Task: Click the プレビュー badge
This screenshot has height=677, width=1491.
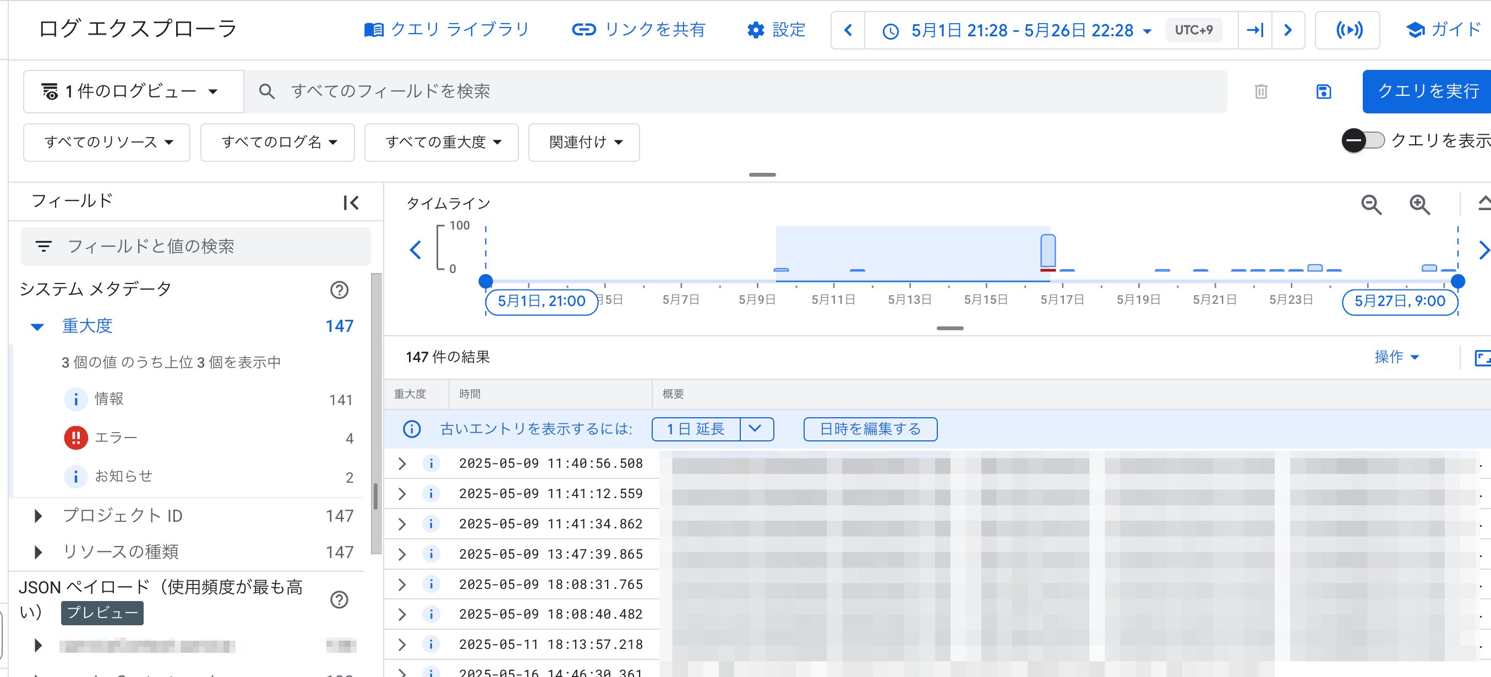Action: click(x=102, y=613)
